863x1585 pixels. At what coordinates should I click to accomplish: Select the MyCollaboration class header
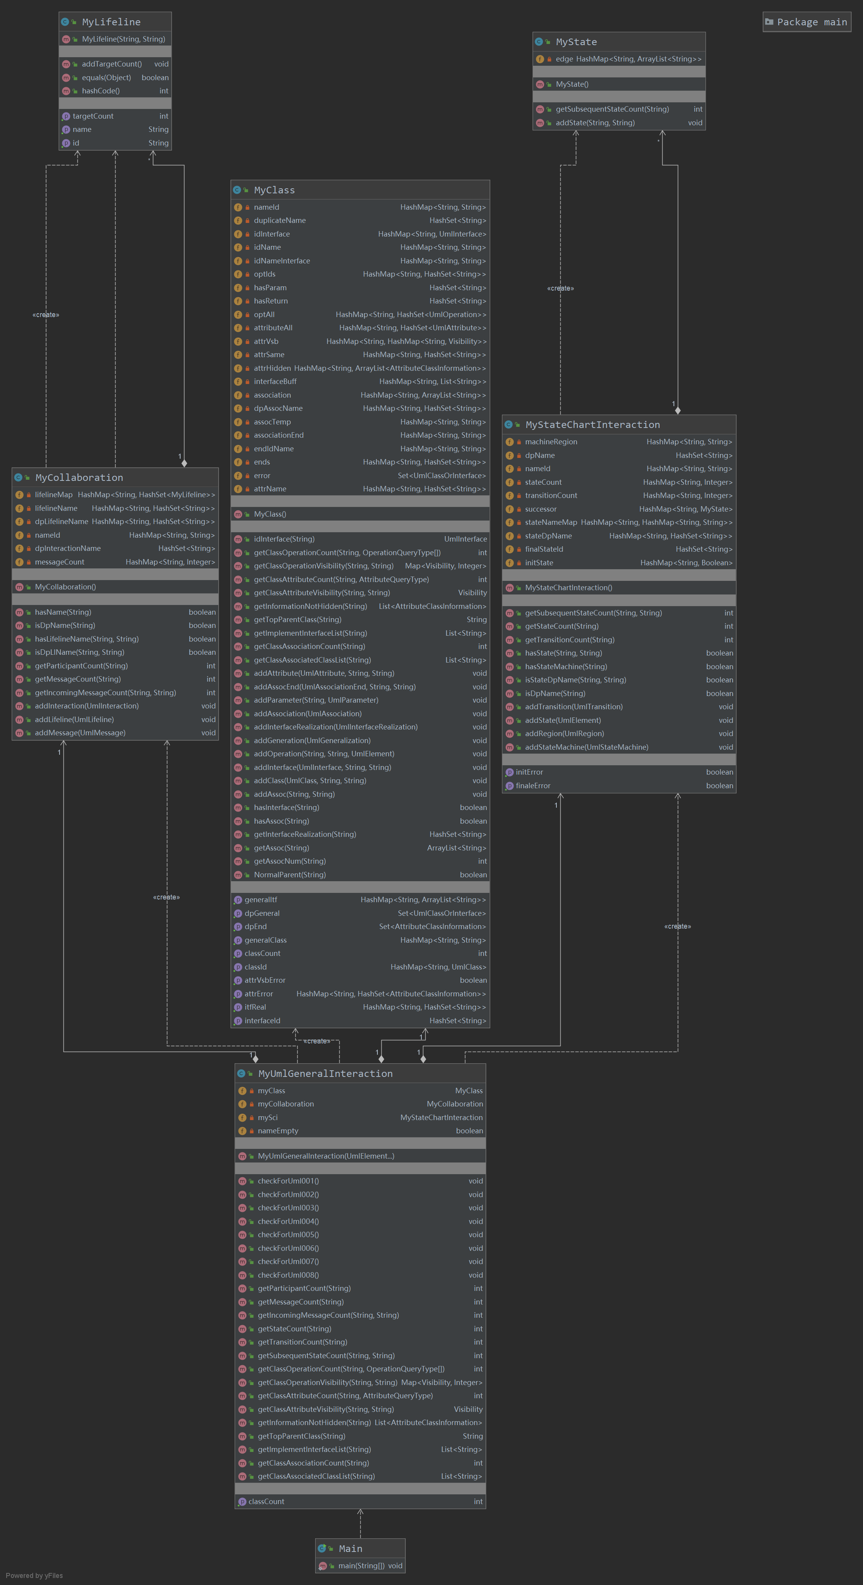click(x=79, y=477)
